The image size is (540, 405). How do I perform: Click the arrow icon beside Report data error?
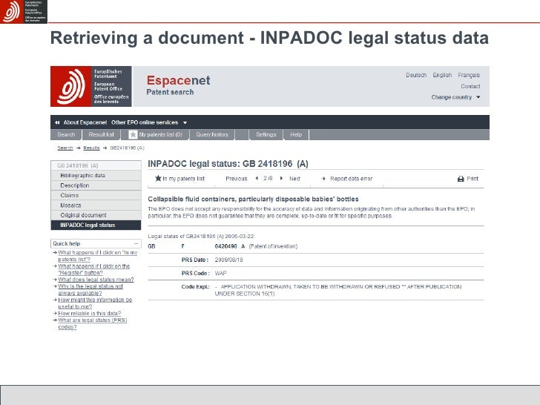coord(323,179)
